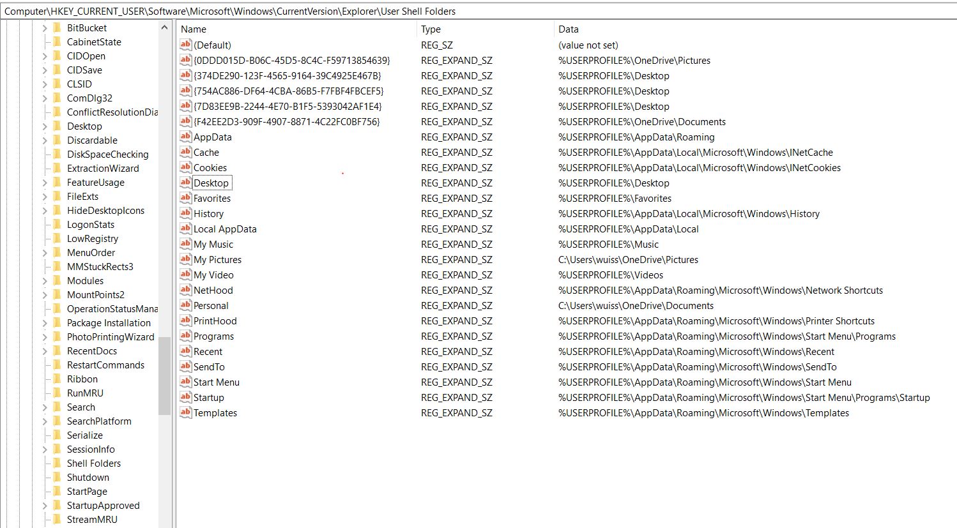Expand the MenuOrder key
Screen dimensions: 957x528
tap(45, 253)
